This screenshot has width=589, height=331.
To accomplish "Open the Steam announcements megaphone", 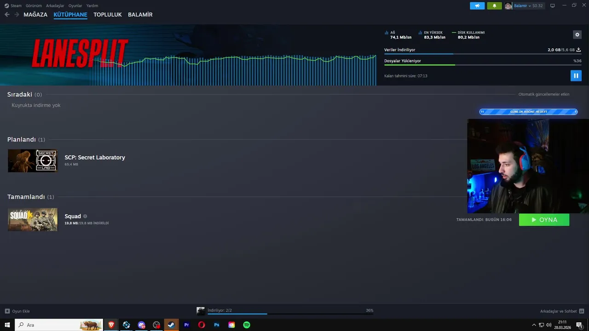I will click(x=477, y=6).
